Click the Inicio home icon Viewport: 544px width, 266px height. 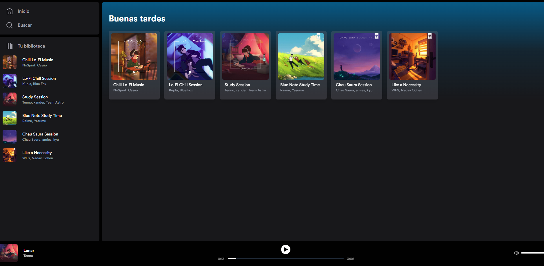(x=10, y=11)
